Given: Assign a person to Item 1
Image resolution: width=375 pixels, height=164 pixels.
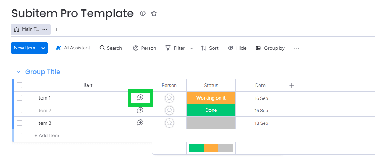Looking at the screenshot, I should pyautogui.click(x=169, y=98).
